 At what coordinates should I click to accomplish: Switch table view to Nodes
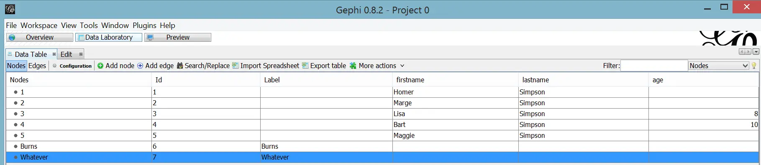point(16,66)
